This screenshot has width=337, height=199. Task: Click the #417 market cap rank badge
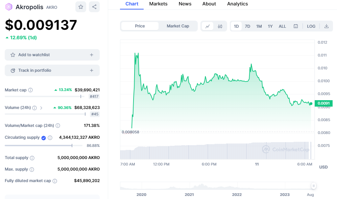pos(94,96)
